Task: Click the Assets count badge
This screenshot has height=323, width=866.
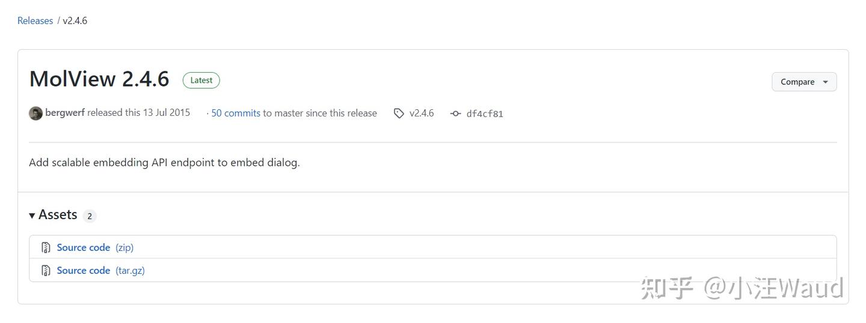Action: [x=90, y=216]
